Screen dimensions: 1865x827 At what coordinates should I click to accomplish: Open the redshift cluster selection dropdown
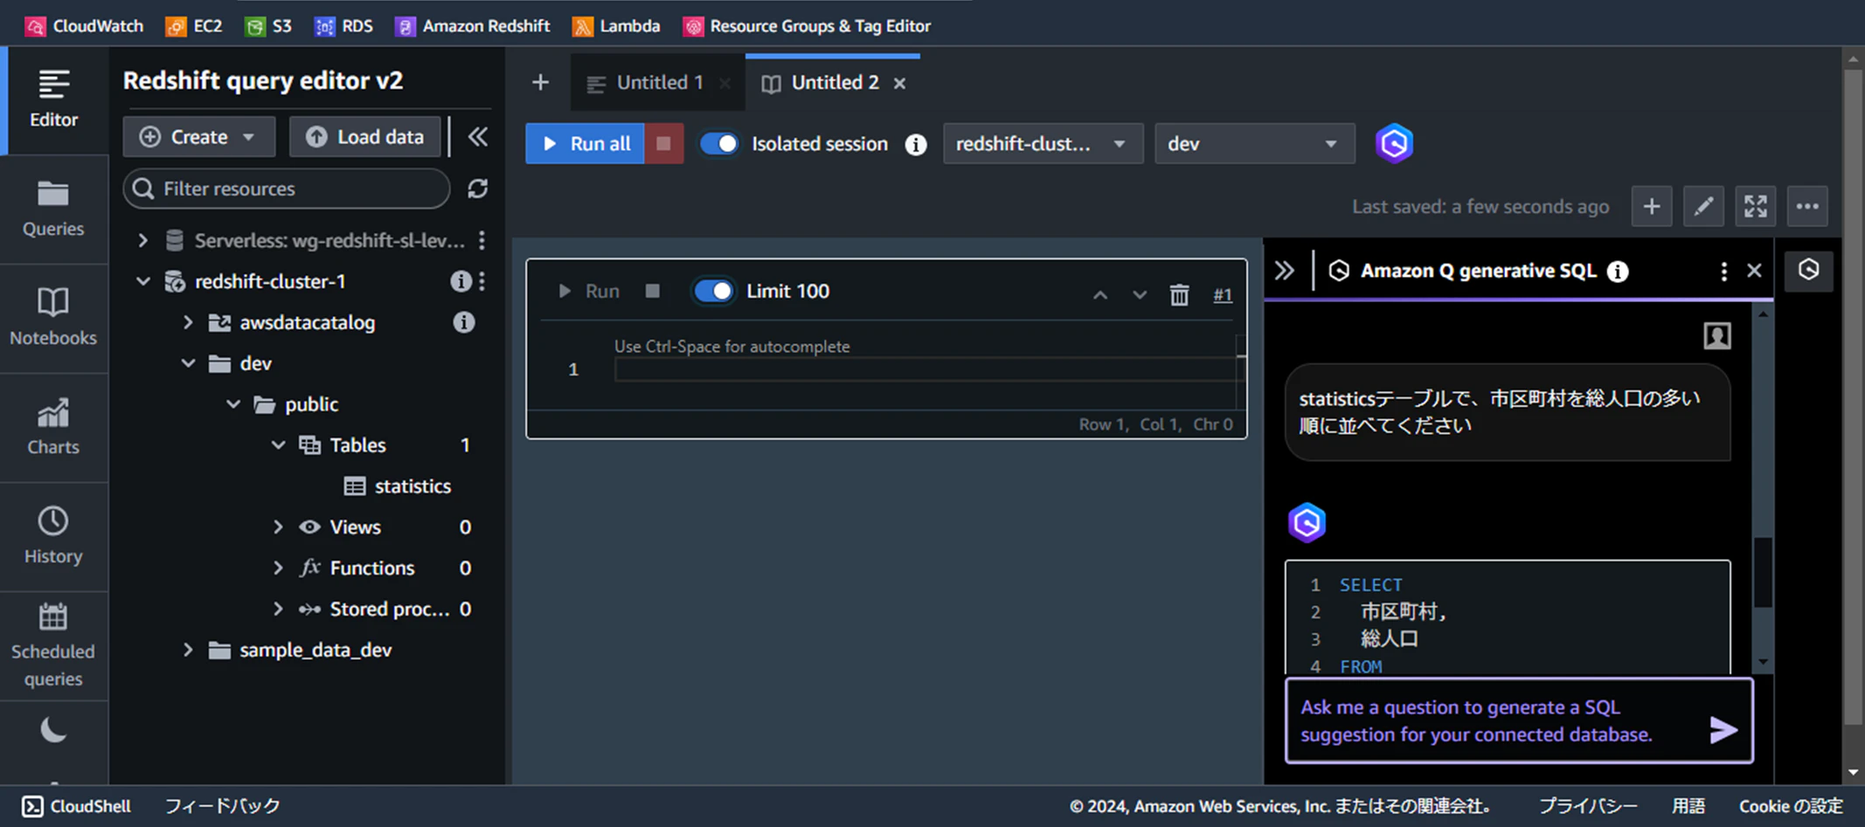point(1043,143)
